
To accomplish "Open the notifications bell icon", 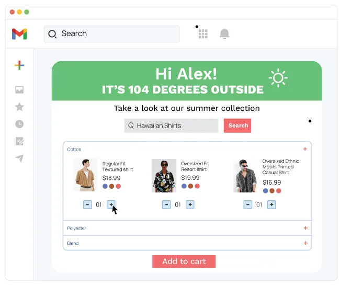I will click(x=224, y=34).
